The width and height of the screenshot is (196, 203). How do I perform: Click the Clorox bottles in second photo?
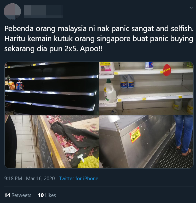(x=127, y=82)
